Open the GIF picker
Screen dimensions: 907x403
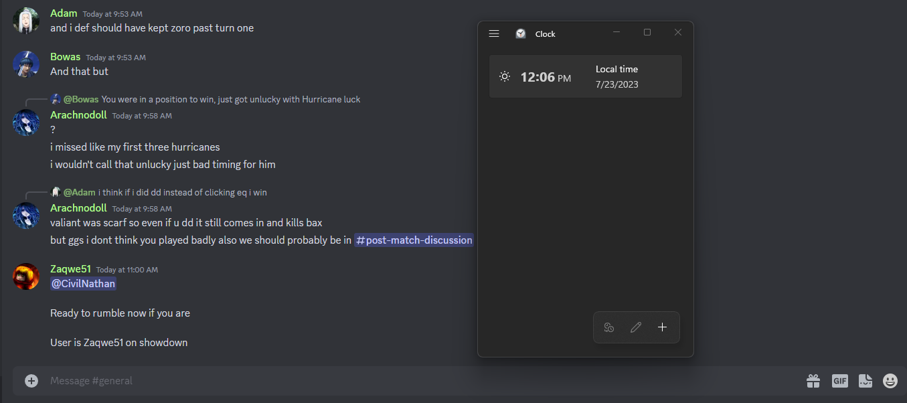(839, 381)
